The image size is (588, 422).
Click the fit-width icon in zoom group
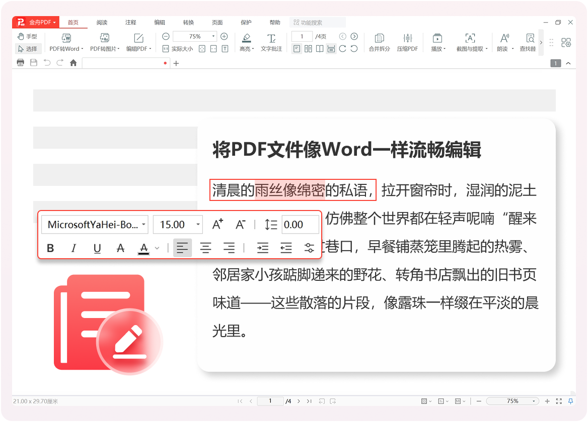click(x=213, y=49)
